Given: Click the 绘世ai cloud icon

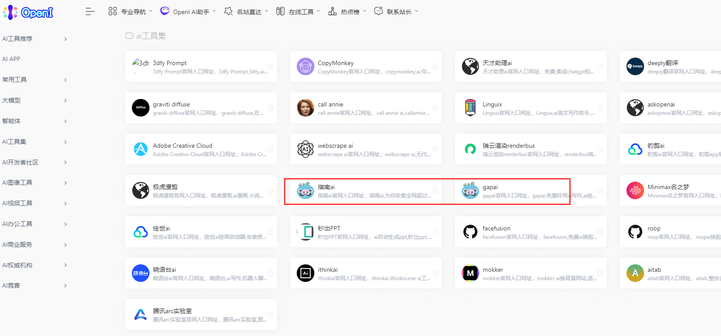Looking at the screenshot, I should point(141,232).
